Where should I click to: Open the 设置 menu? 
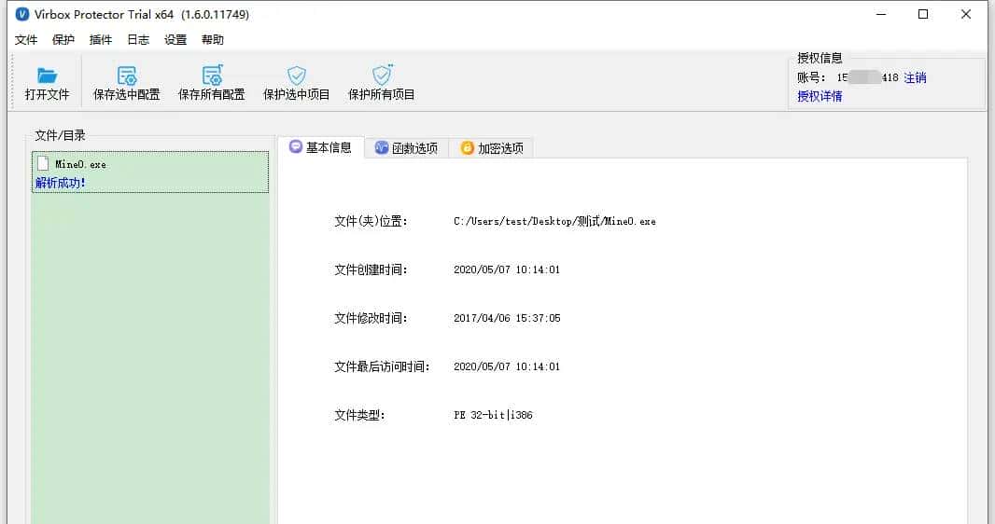(175, 40)
